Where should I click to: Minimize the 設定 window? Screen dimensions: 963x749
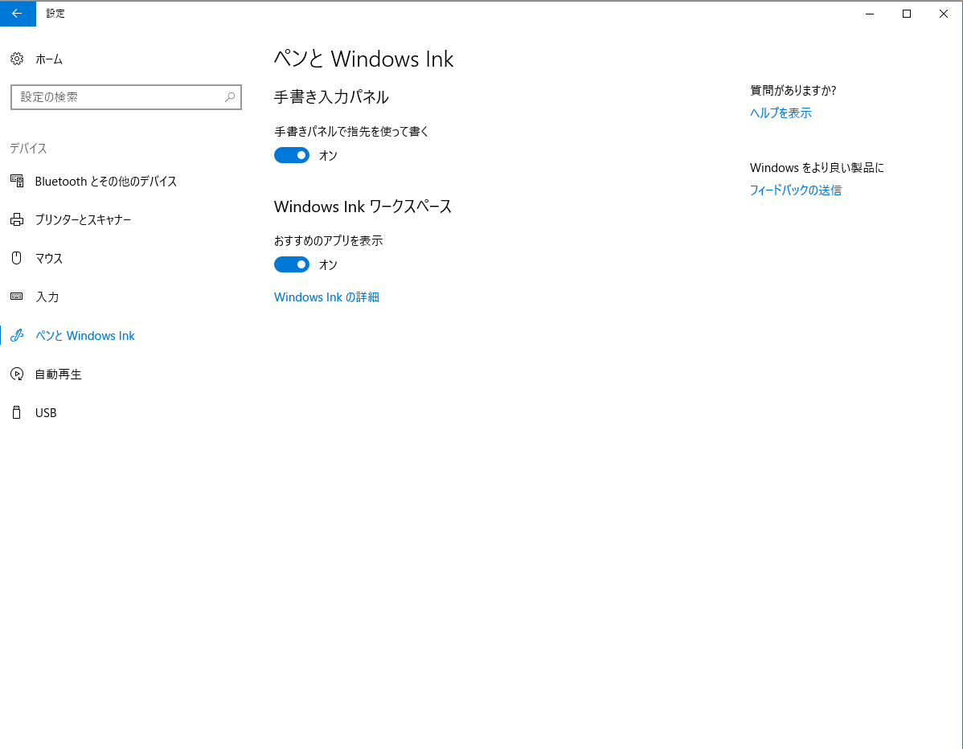[870, 14]
